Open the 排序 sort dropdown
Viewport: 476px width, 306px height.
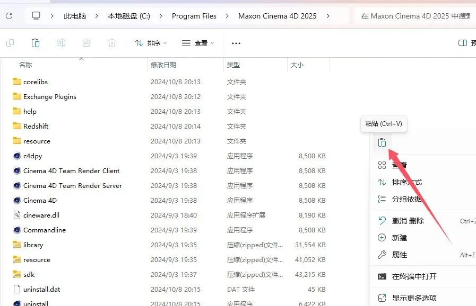click(x=151, y=43)
